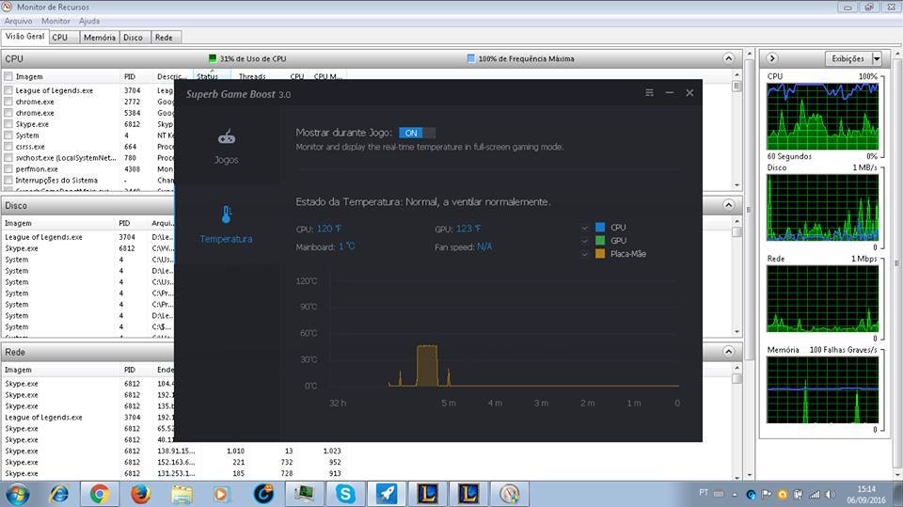
Task: Toggle Mostrar durante Jogo switch
Action: pyautogui.click(x=417, y=133)
